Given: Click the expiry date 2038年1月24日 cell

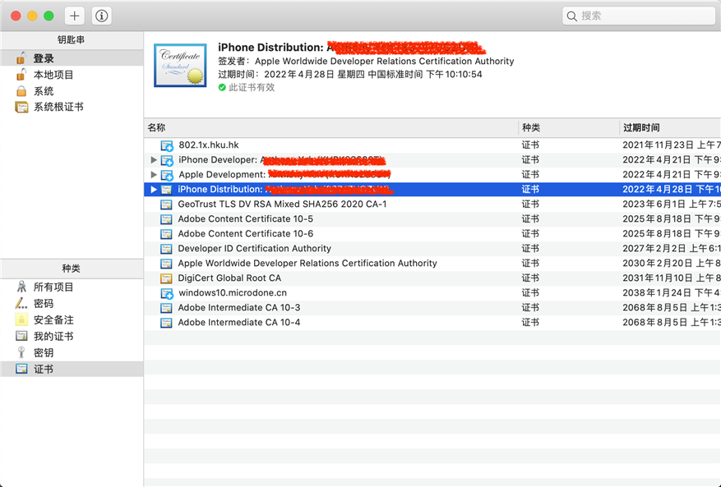Looking at the screenshot, I should [x=672, y=292].
